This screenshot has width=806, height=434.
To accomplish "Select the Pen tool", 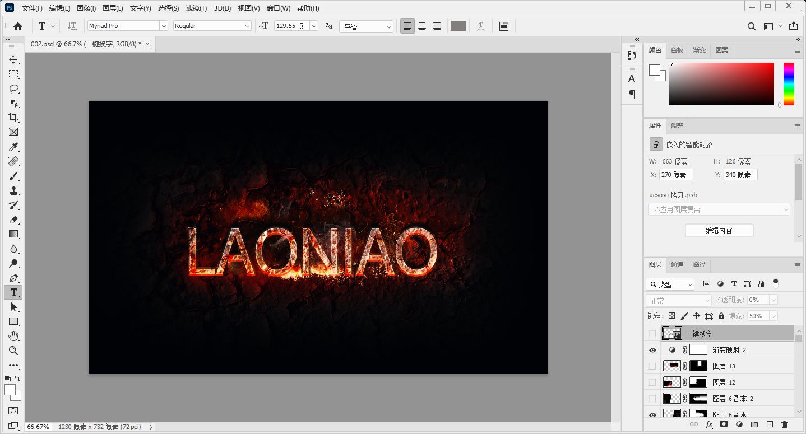I will (x=13, y=278).
